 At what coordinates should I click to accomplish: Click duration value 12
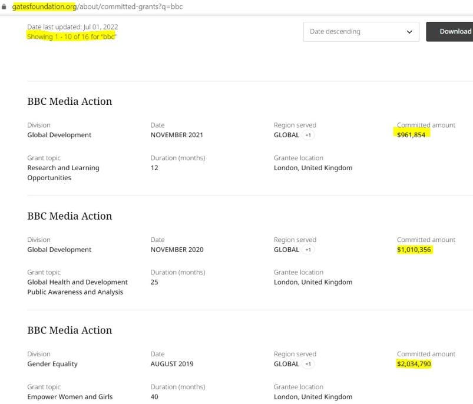click(154, 168)
